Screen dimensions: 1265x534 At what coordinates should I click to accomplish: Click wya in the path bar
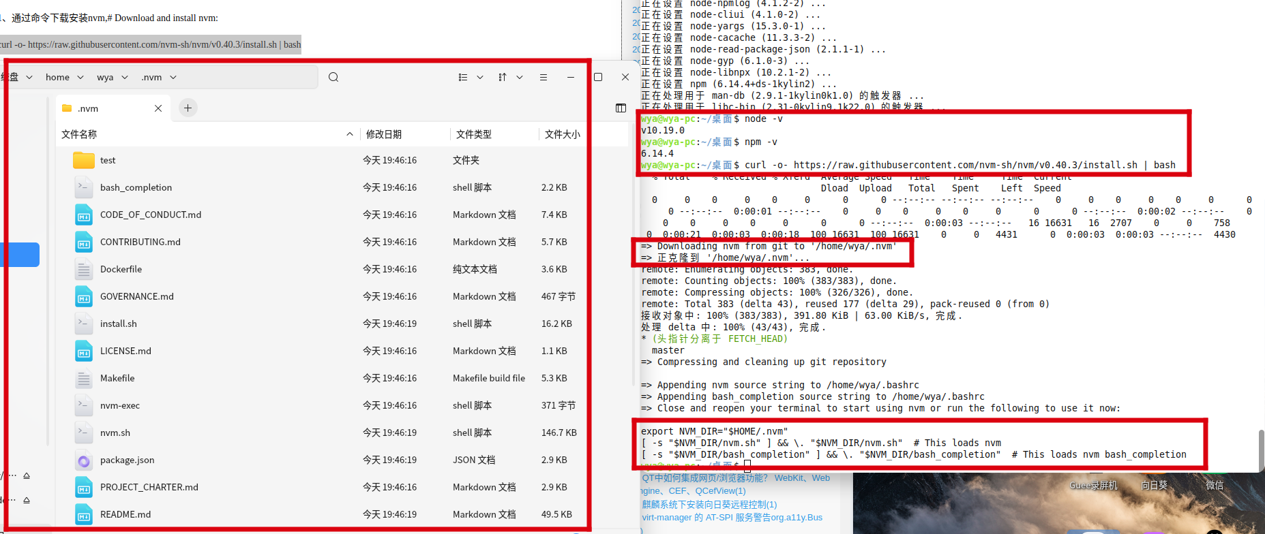tap(105, 77)
